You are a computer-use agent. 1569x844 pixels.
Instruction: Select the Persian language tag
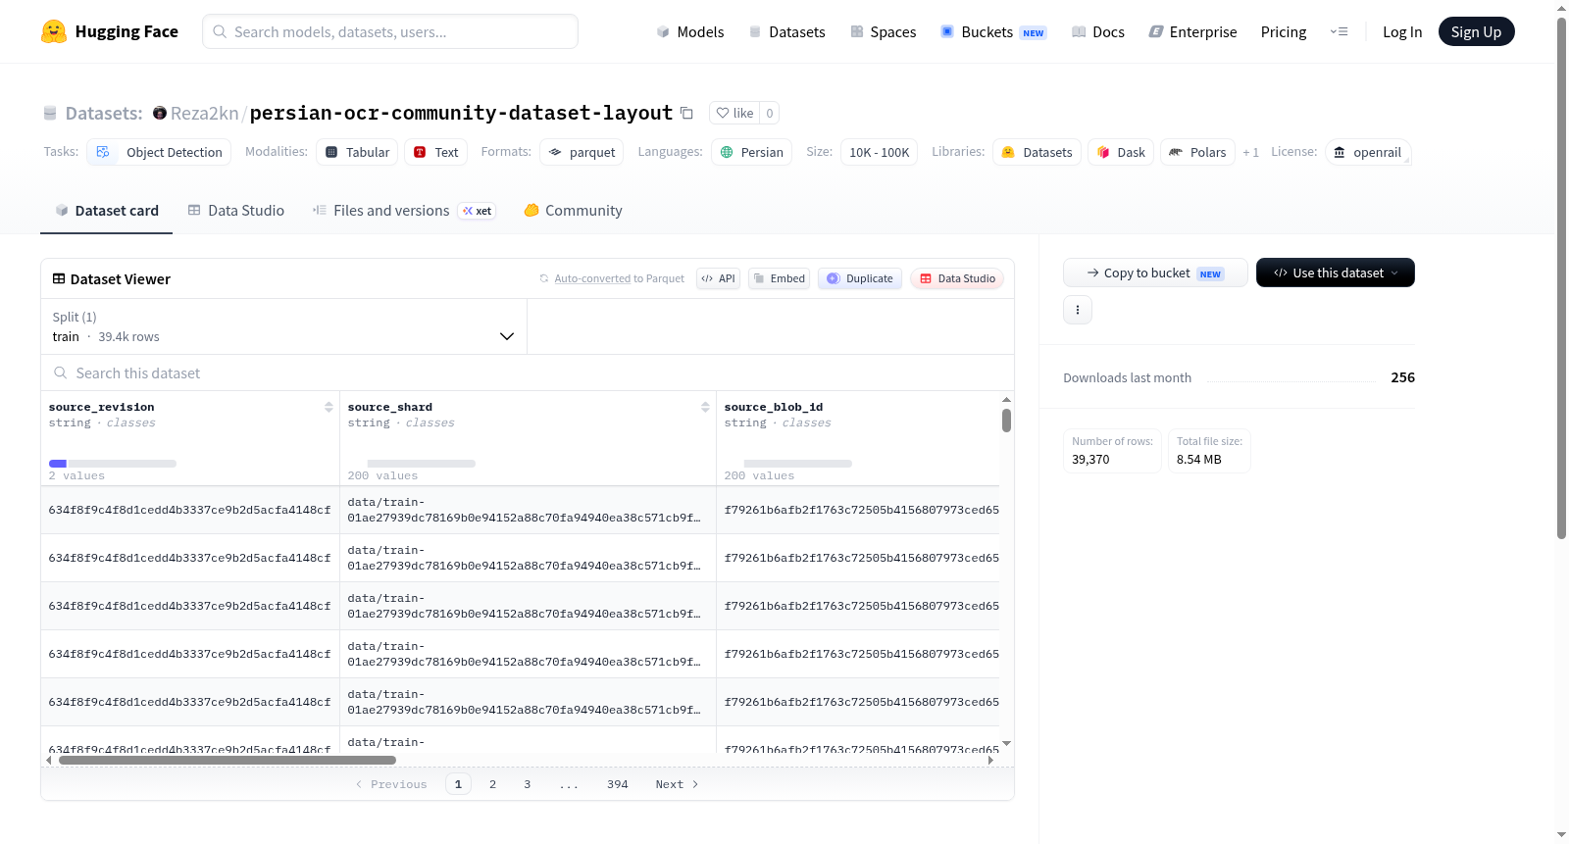pyautogui.click(x=751, y=152)
